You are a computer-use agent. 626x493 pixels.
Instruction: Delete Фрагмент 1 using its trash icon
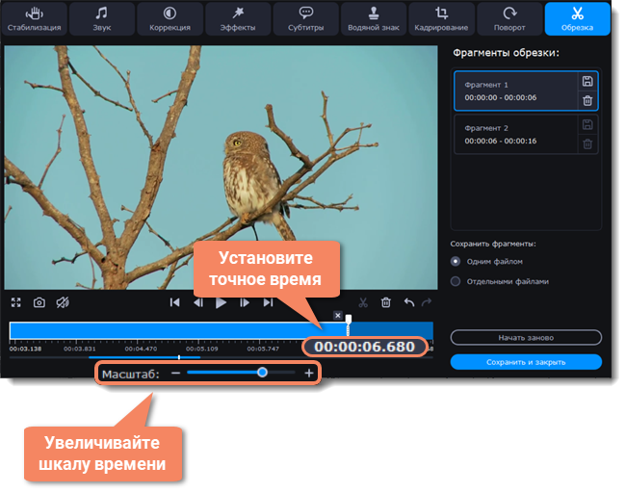point(587,100)
